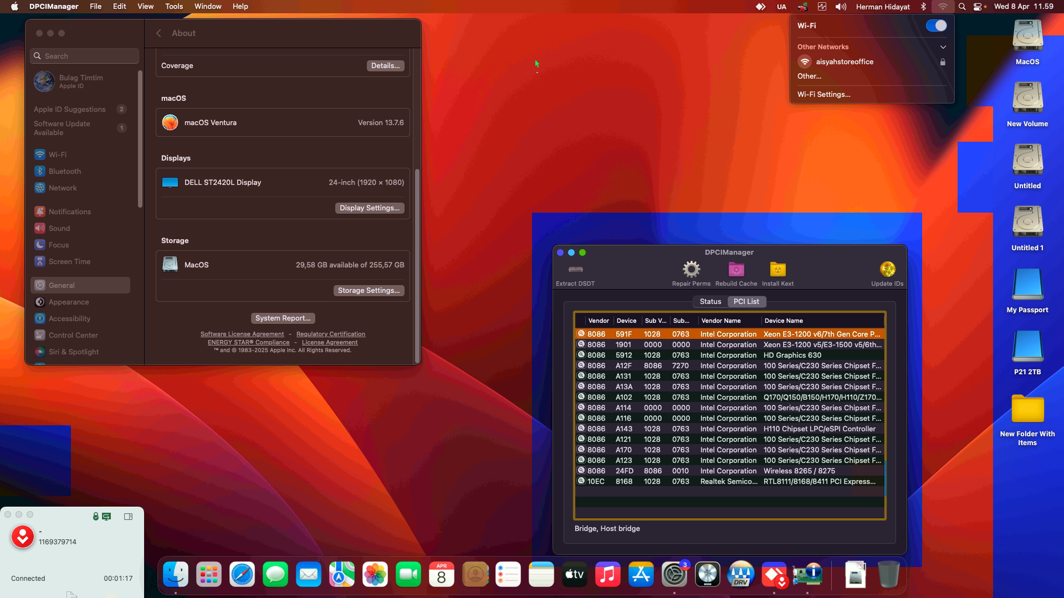Open Launchpad from the Dock
This screenshot has width=1064, height=598.
pyautogui.click(x=209, y=575)
